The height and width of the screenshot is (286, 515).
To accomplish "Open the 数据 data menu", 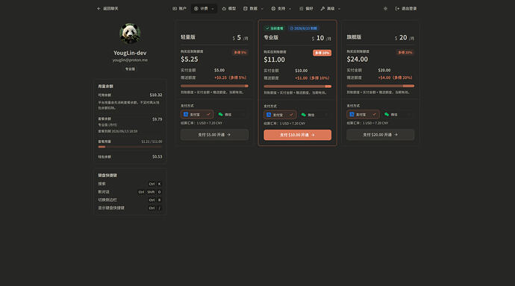I will coord(253,8).
